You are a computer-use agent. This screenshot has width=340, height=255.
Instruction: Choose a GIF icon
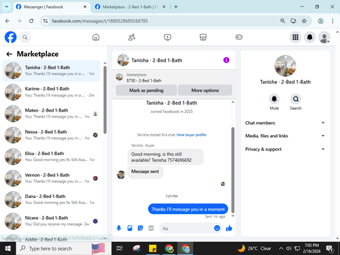(x=151, y=228)
